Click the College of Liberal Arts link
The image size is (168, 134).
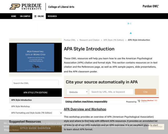61,7
